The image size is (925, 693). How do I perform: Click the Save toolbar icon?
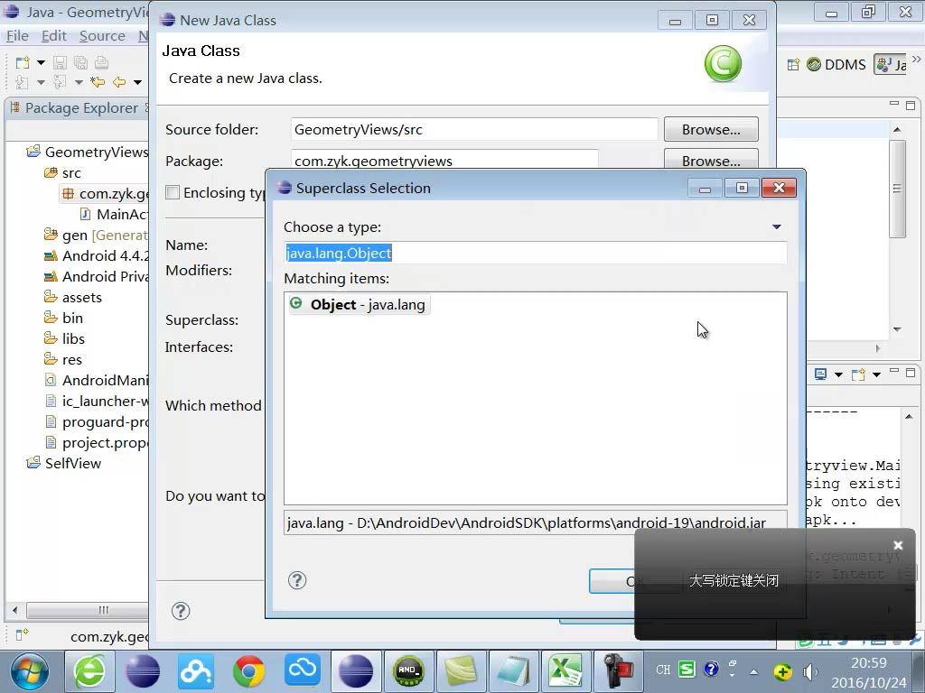(61, 62)
